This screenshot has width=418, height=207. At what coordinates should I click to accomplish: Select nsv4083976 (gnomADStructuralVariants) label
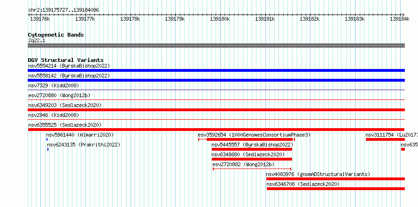[x=318, y=175]
